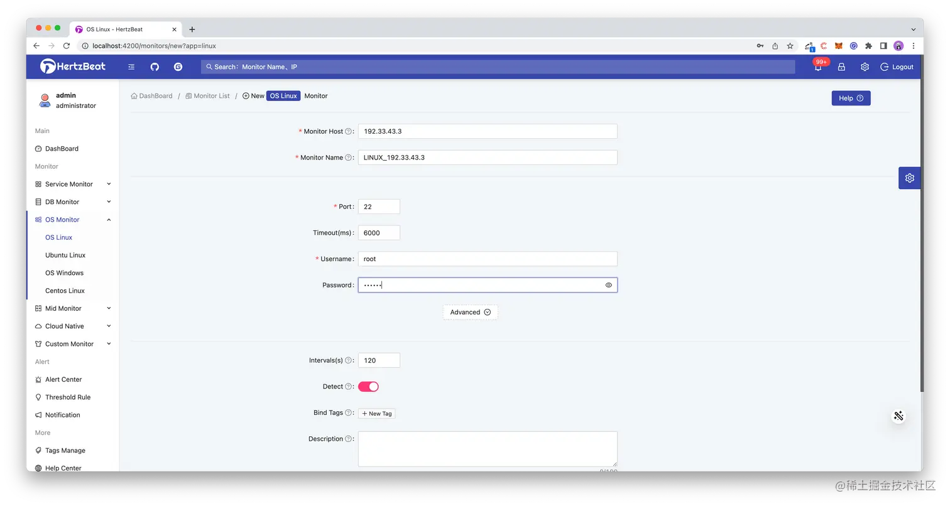Go to Monitor List breadcrumb link
950x506 pixels.
click(208, 96)
